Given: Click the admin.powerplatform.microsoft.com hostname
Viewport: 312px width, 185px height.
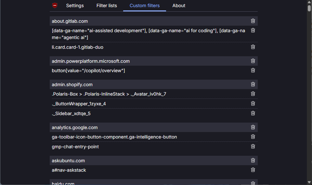Looking at the screenshot, I should (91, 61).
